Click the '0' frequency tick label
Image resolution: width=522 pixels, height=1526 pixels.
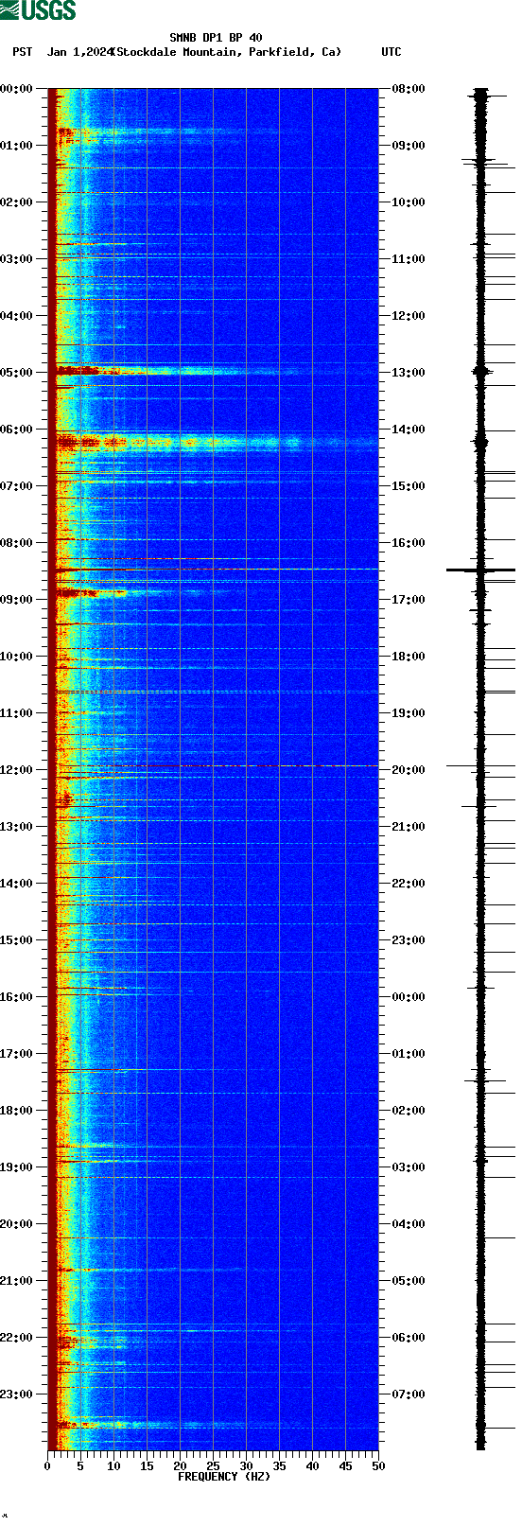point(47,1466)
